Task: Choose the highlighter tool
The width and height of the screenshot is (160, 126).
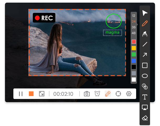Action: [x=145, y=34]
